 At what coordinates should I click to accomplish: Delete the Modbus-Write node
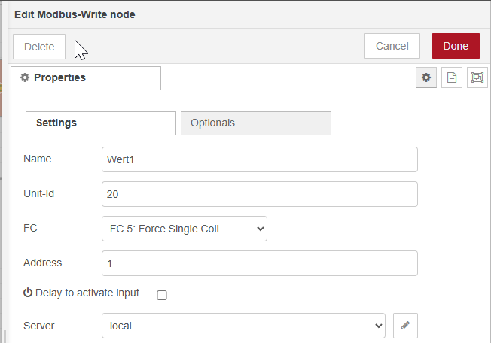pyautogui.click(x=39, y=47)
